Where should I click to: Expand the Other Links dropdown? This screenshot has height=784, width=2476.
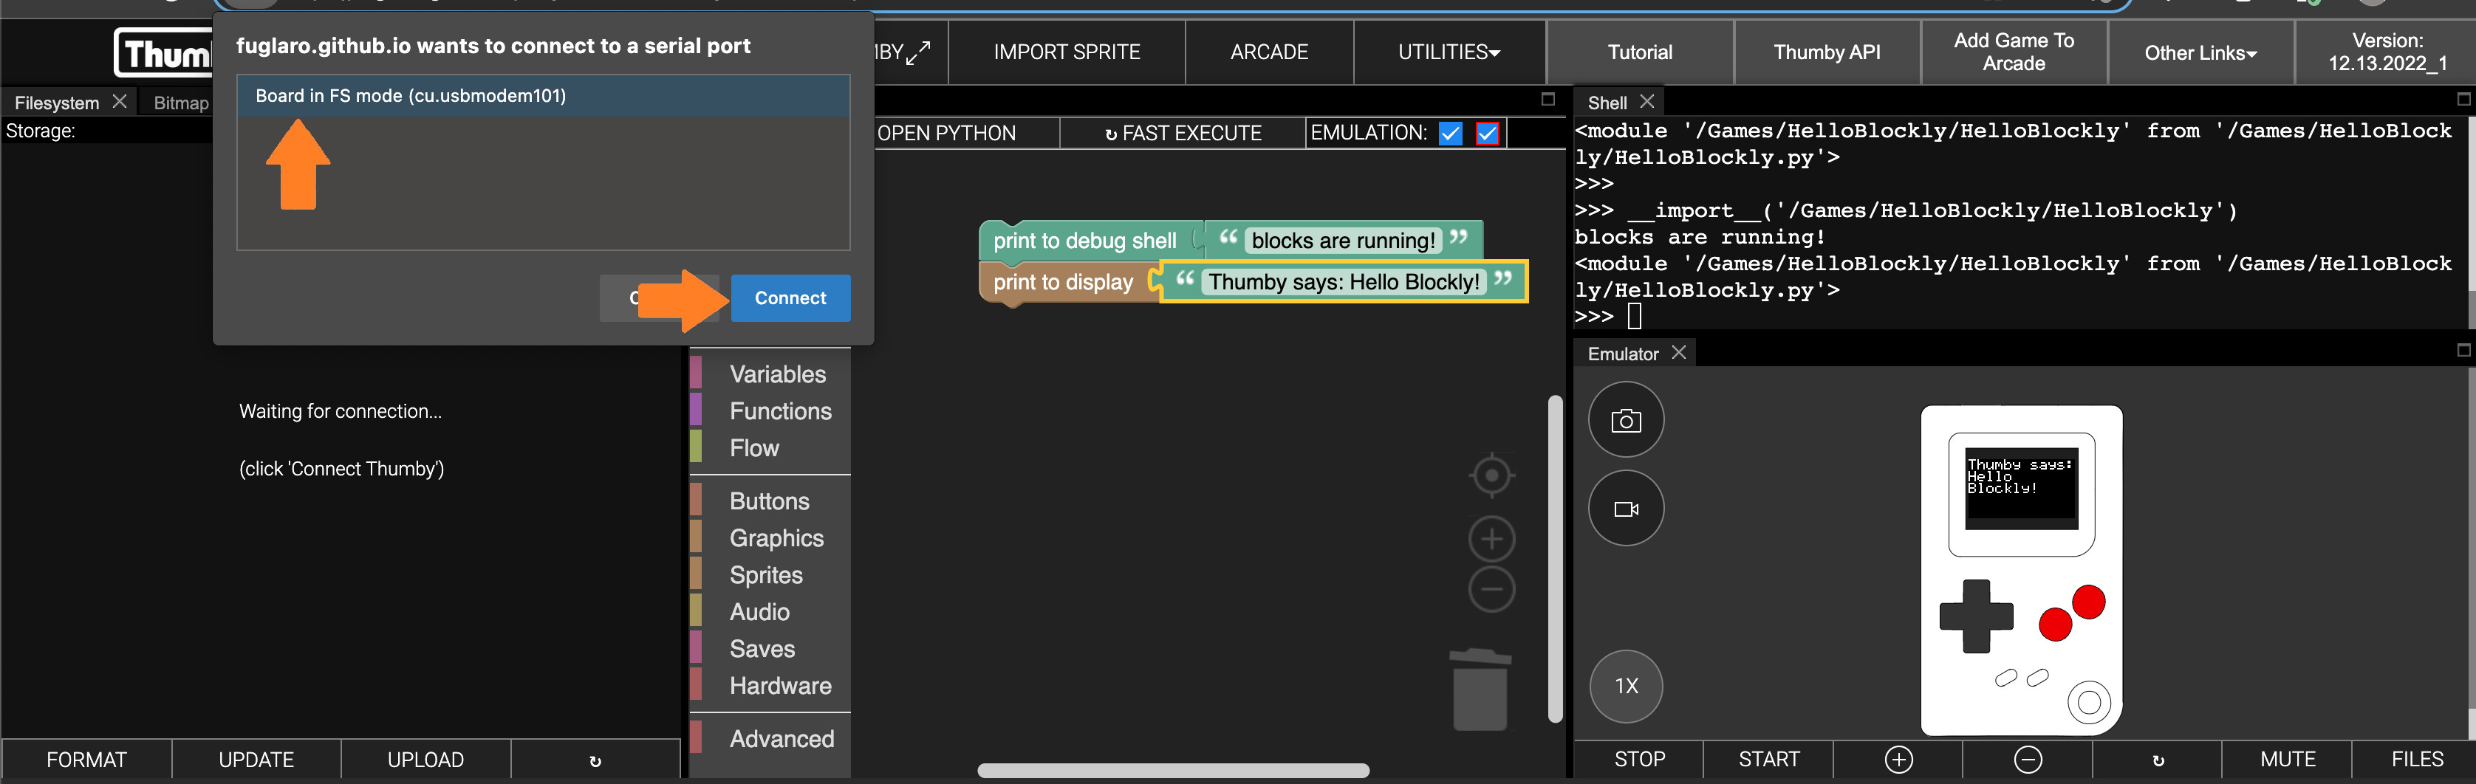point(2199,53)
